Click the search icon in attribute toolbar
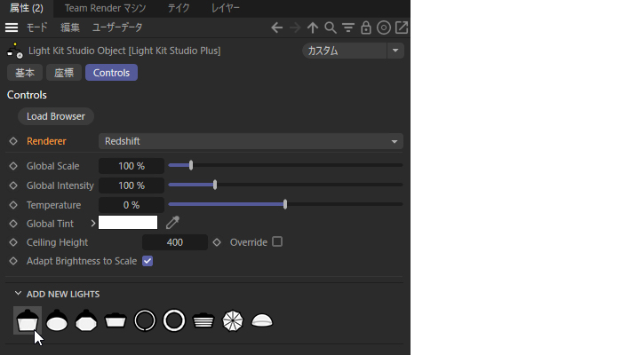Image resolution: width=622 pixels, height=355 pixels. click(331, 28)
